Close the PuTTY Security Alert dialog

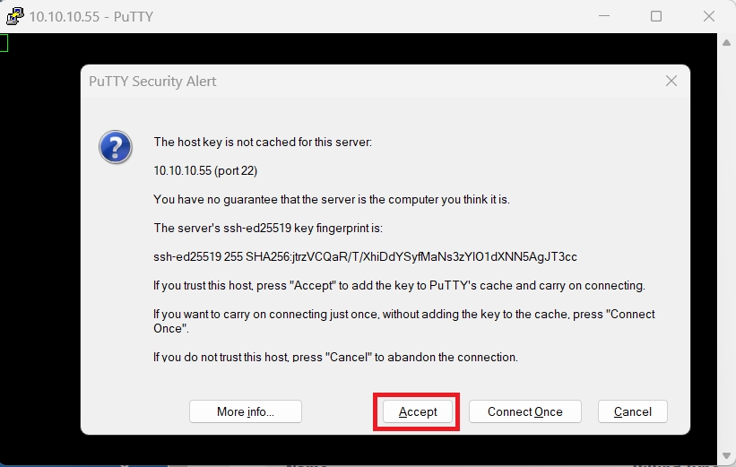point(671,82)
